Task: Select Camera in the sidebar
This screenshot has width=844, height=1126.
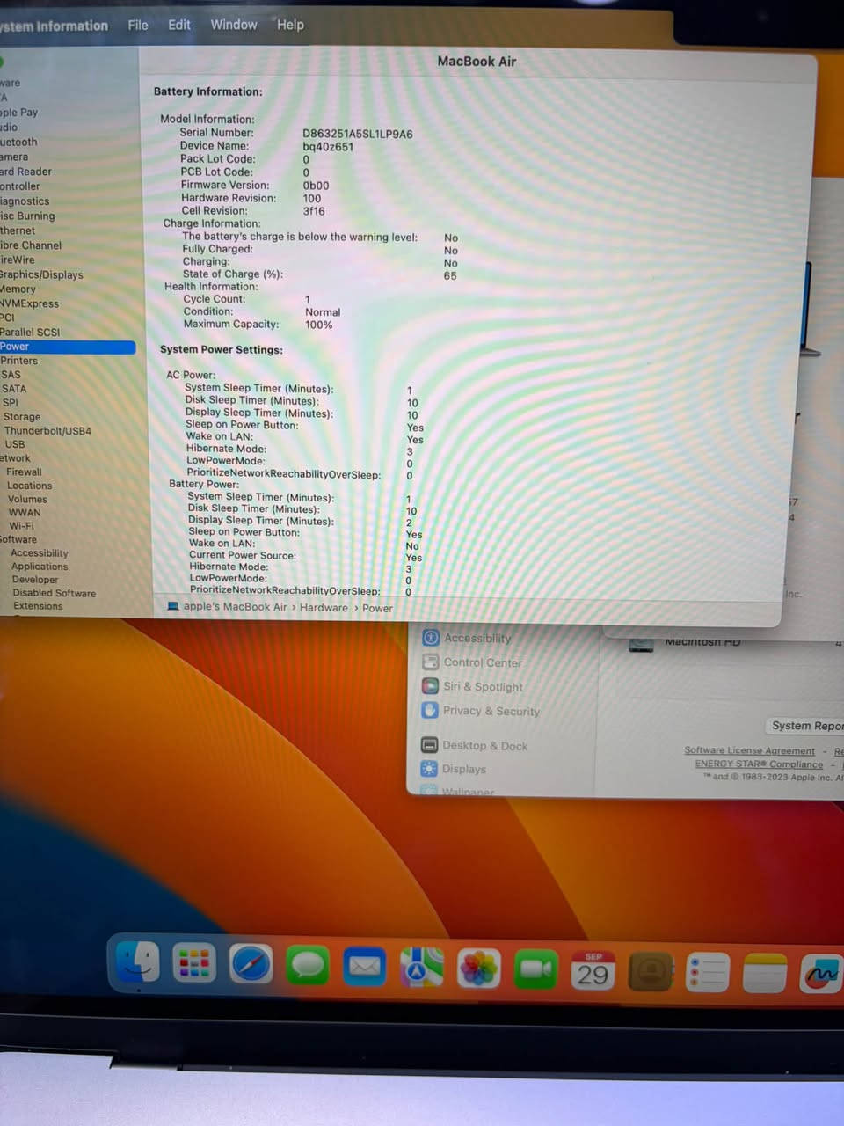Action: click(x=14, y=157)
